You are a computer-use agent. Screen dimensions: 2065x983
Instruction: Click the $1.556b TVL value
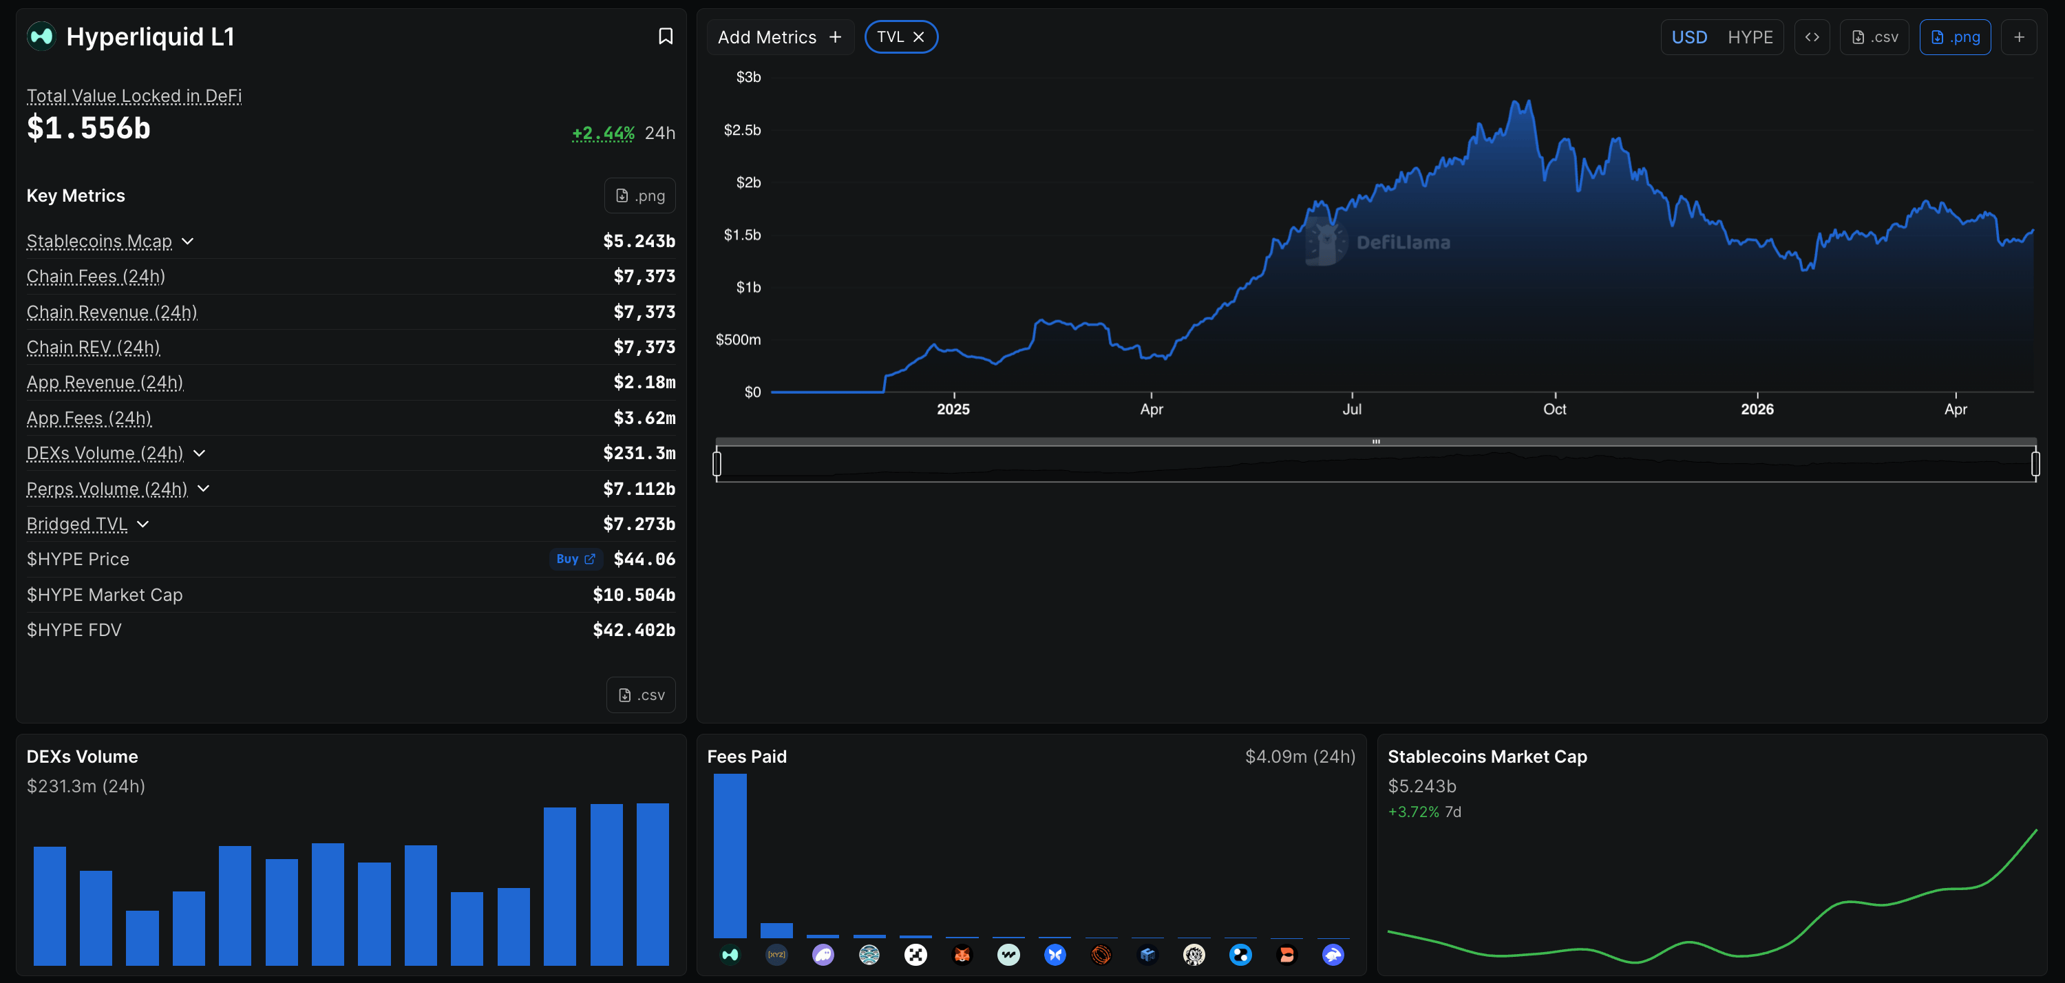point(88,128)
